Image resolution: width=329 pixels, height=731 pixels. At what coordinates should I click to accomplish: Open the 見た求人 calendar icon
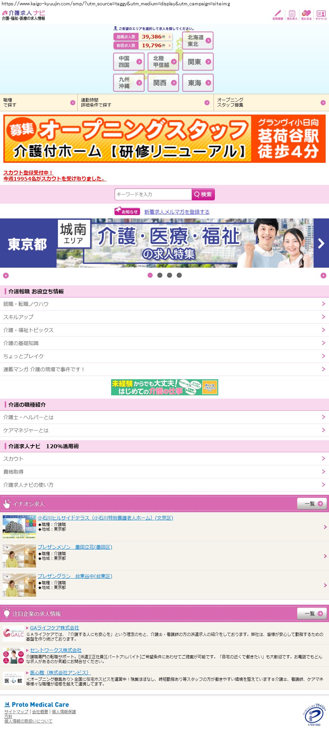tap(292, 15)
